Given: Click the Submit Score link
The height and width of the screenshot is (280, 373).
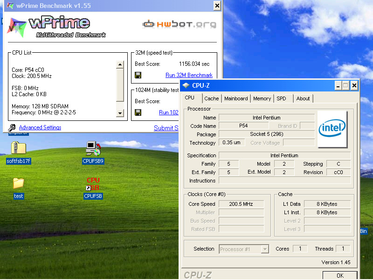Looking at the screenshot, I should [x=166, y=128].
